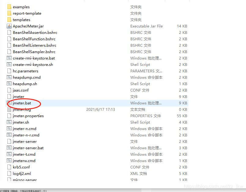The height and width of the screenshot is (192, 246).
Task: Click the jmeter-t.cmd script icon
Action: [9, 154]
